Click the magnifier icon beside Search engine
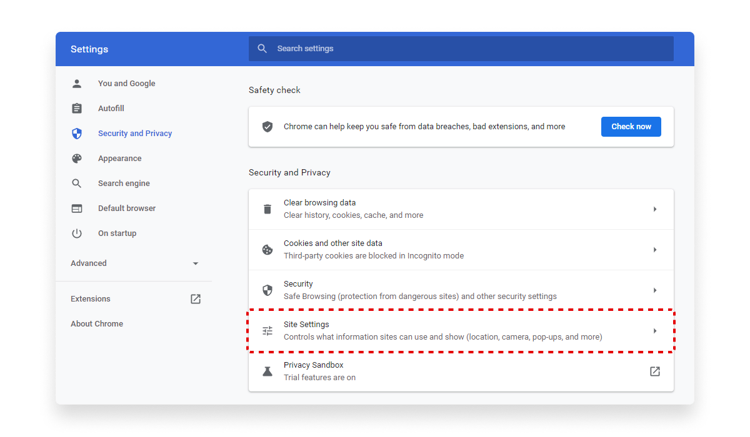 [x=77, y=183]
